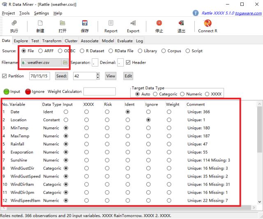Click the blue info icon beside Rattle version

196,13
